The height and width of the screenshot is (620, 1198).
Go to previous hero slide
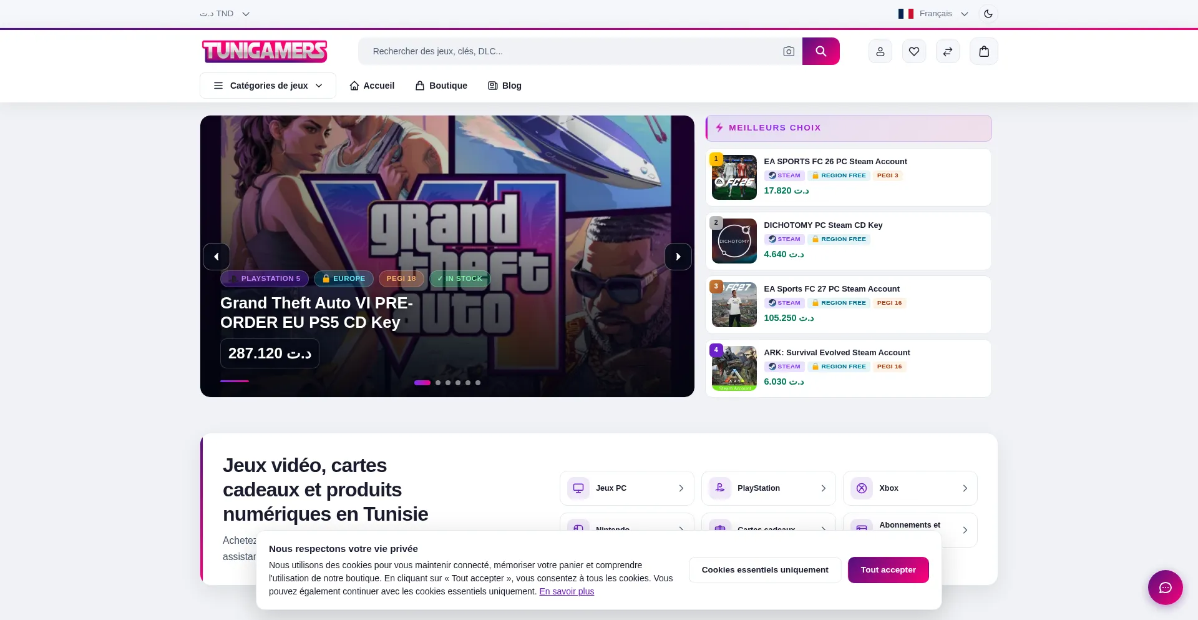coord(217,257)
